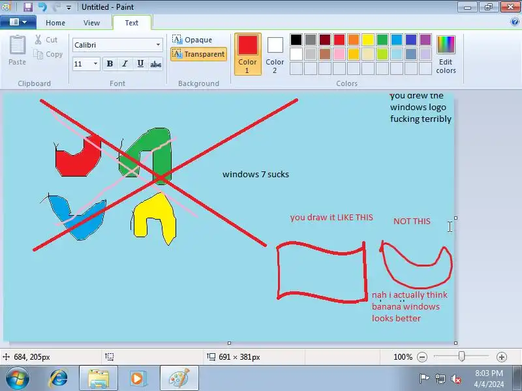Open the Windows Start orb
The width and height of the screenshot is (522, 391).
(18, 379)
